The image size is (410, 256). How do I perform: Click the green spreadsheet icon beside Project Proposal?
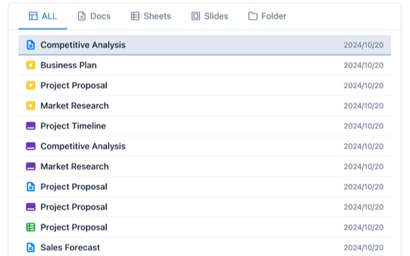(x=31, y=227)
